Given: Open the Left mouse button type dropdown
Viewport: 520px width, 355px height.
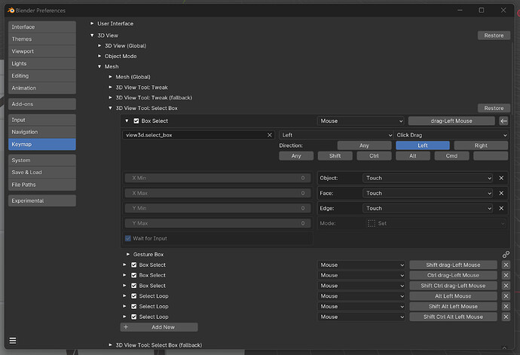Looking at the screenshot, I should click(336, 135).
